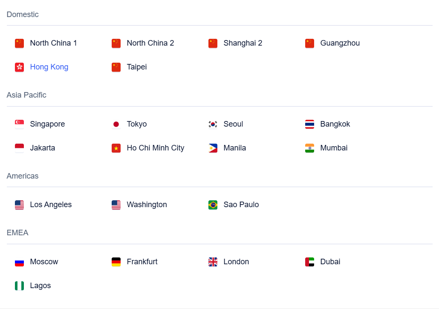The image size is (439, 309).
Task: Click the South Korea flag beside Seoul
Action: [213, 124]
